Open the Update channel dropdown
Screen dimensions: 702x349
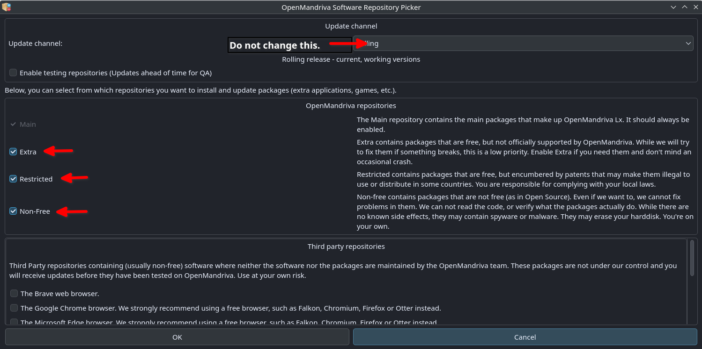tap(523, 44)
